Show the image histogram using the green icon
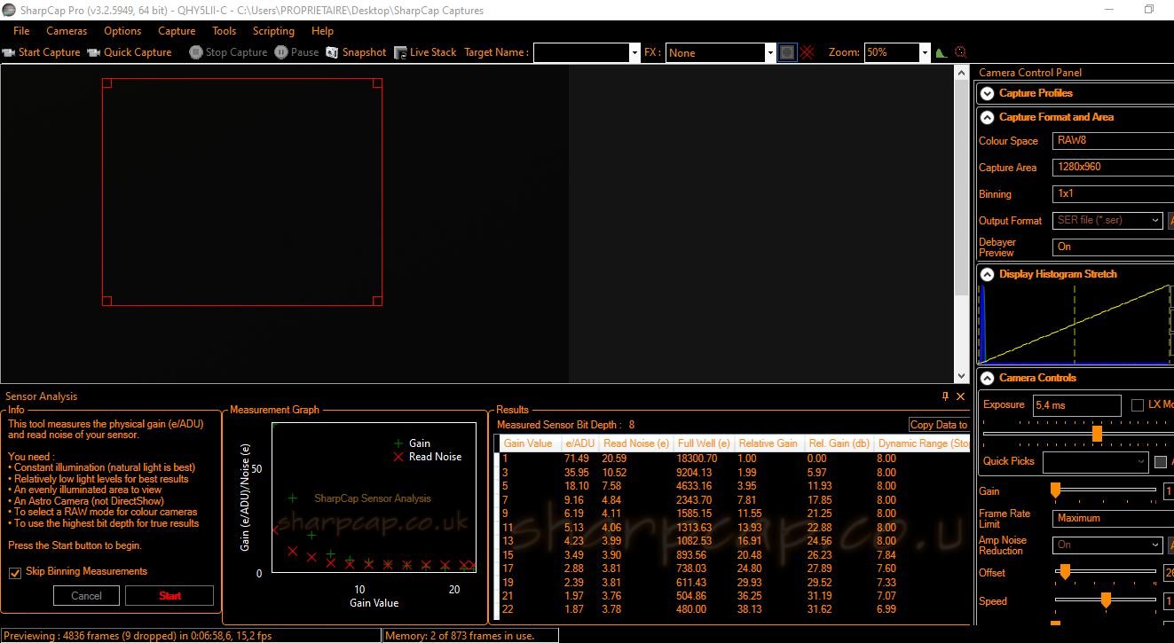 pyautogui.click(x=942, y=52)
